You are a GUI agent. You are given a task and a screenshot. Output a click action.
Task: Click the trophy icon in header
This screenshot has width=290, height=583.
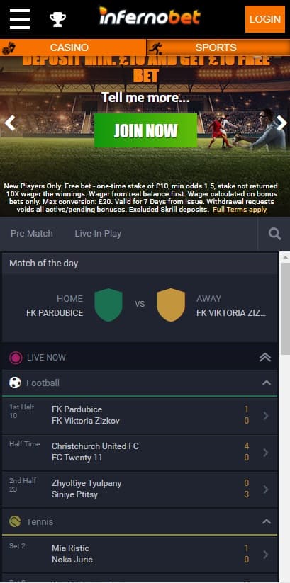[57, 19]
